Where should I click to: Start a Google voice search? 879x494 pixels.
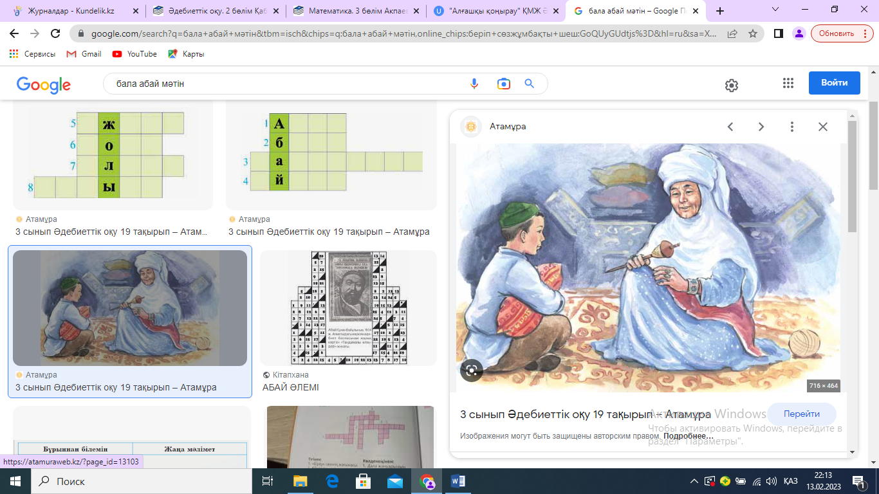click(474, 84)
